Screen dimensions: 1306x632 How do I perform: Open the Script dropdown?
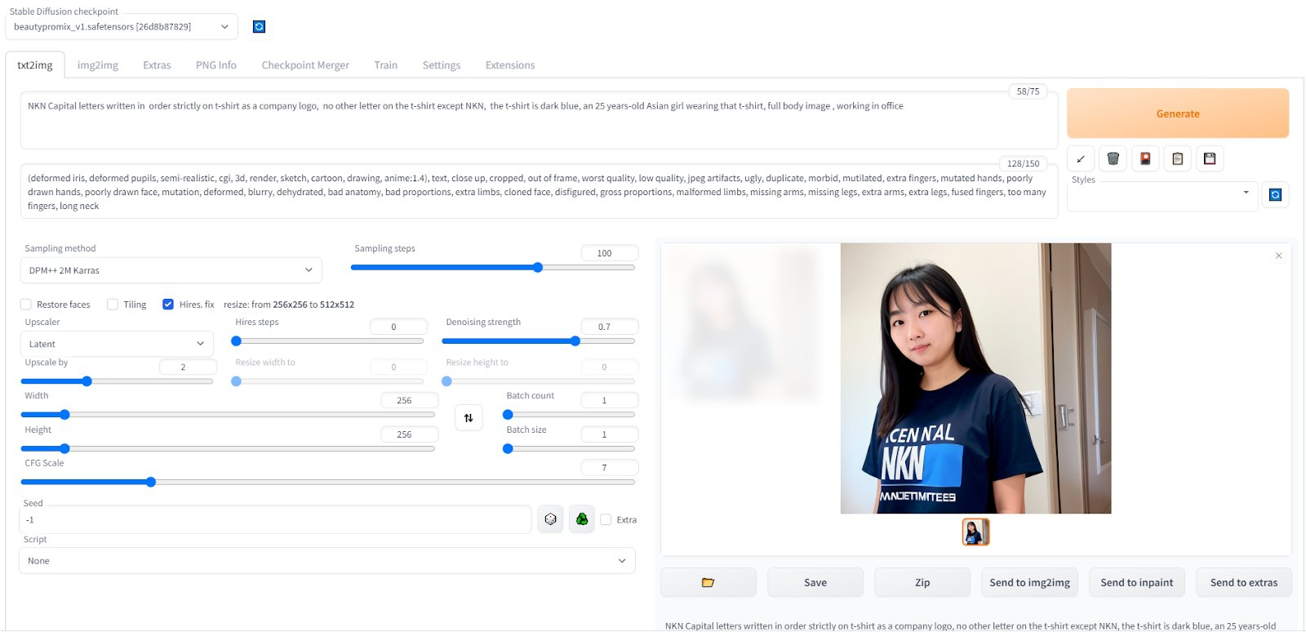pyautogui.click(x=326, y=561)
